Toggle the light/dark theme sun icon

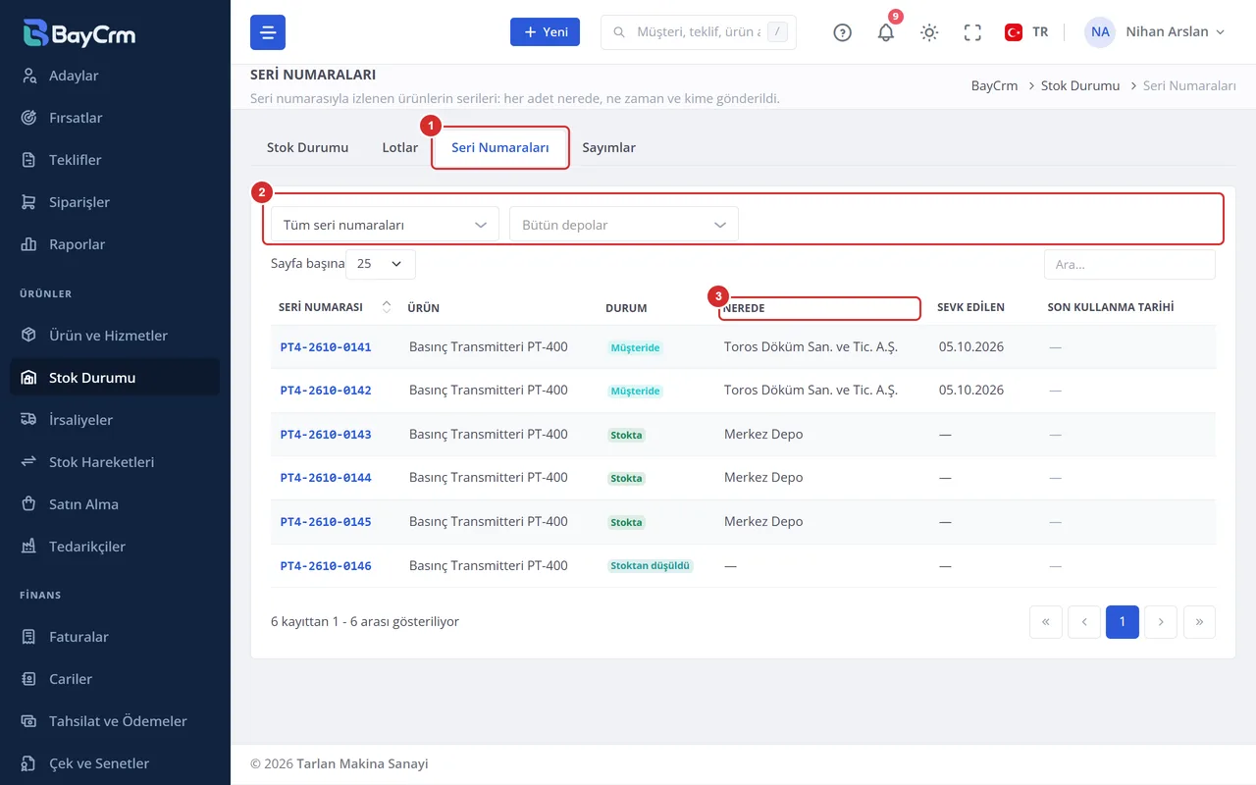(x=929, y=32)
